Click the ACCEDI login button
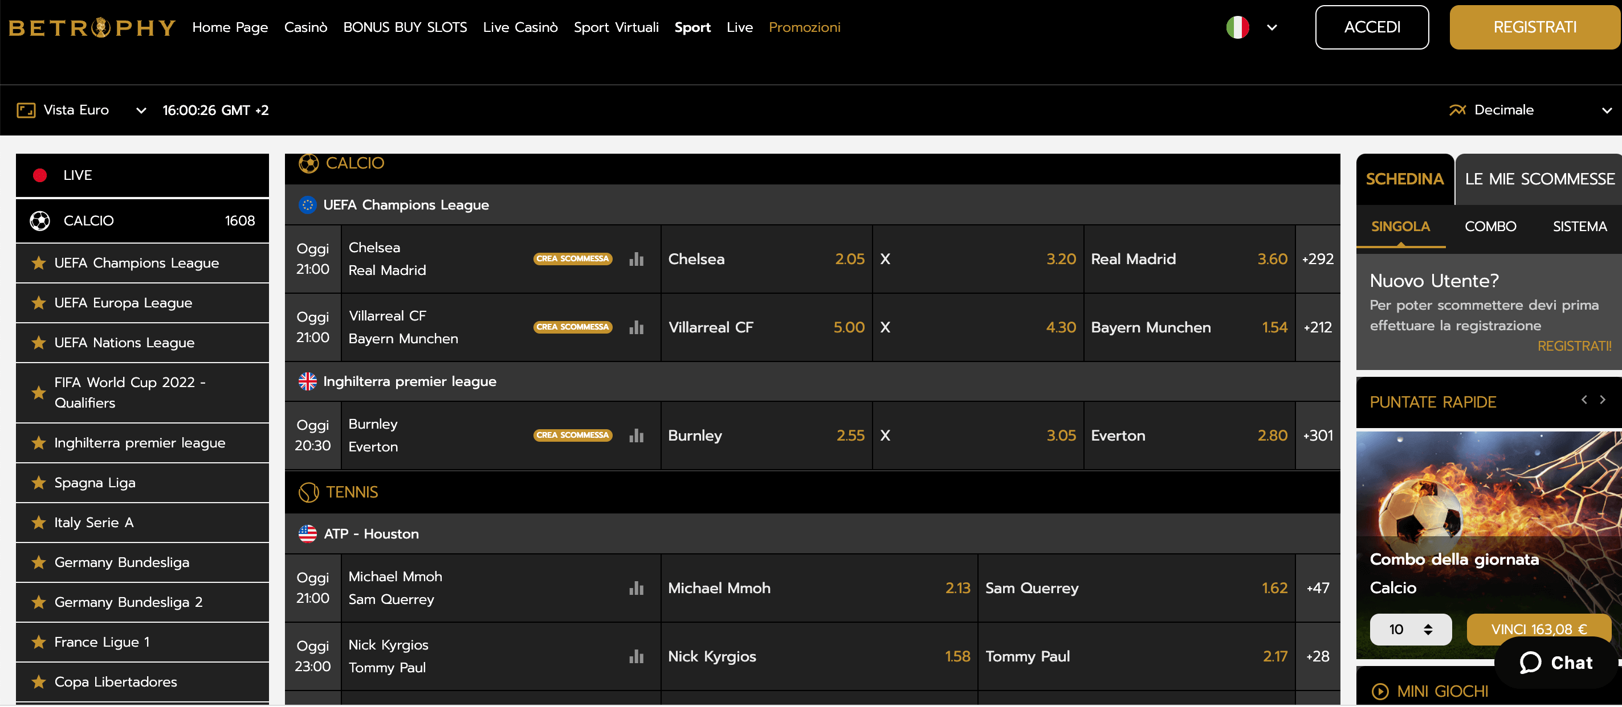The height and width of the screenshot is (707, 1622). (x=1371, y=28)
